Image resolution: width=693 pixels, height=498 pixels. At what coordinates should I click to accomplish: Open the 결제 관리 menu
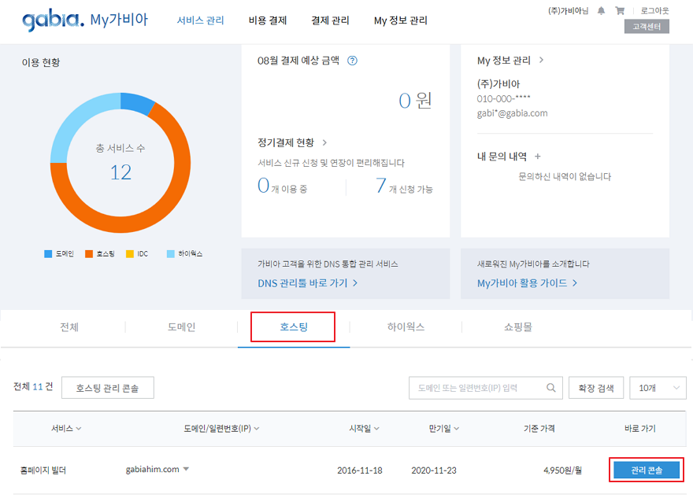(330, 20)
